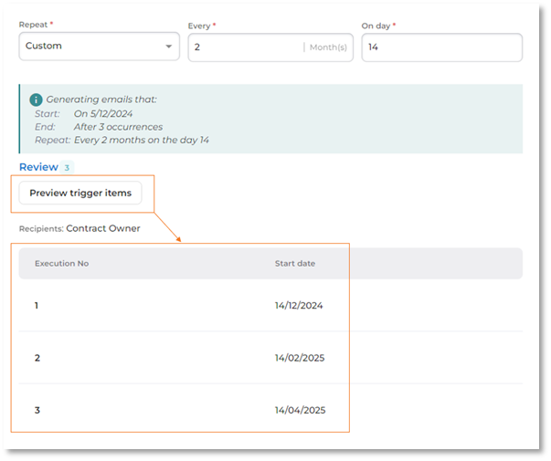Image resolution: width=551 pixels, height=461 pixels.
Task: Click the Review count badge showing 3
Action: coord(67,168)
